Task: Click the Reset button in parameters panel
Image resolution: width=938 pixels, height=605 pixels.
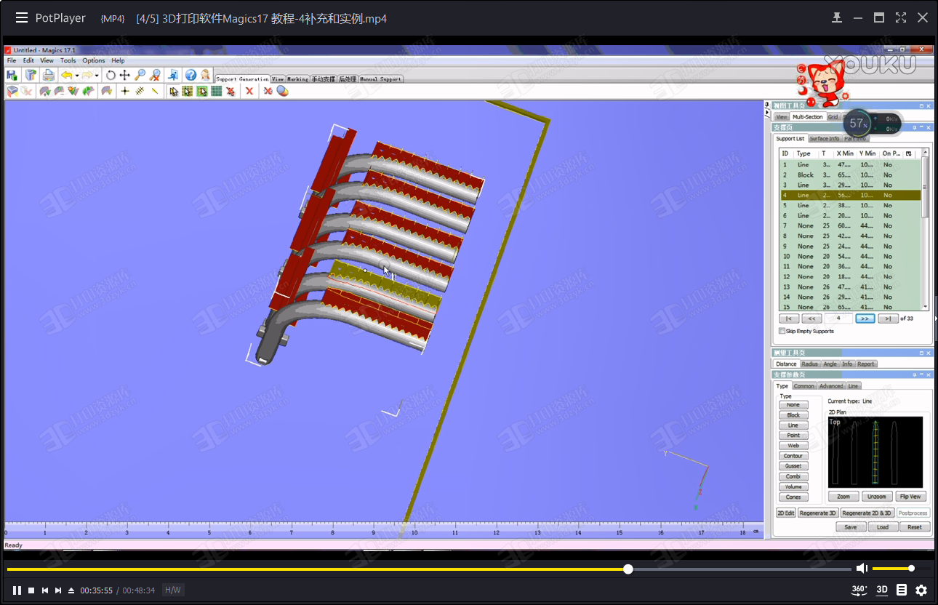Action: pos(915,527)
